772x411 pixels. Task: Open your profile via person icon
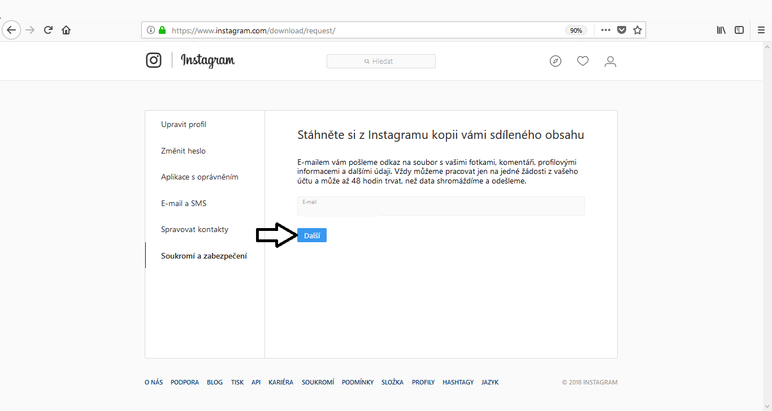(610, 61)
